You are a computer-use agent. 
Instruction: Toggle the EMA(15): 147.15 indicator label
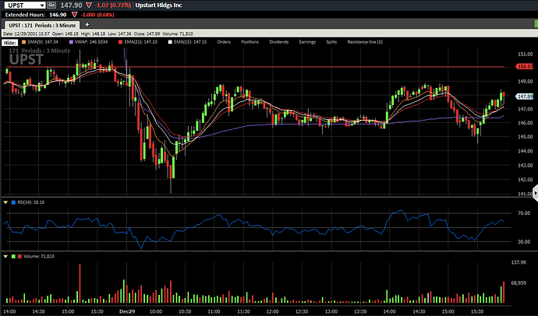[190, 42]
